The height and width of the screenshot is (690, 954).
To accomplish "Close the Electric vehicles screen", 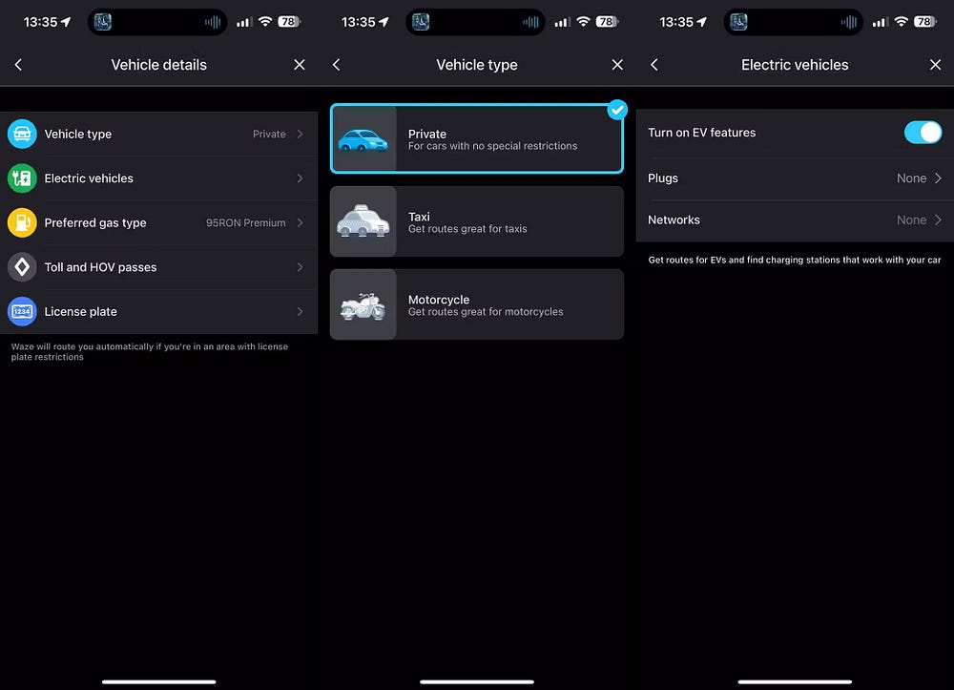I will pos(935,65).
